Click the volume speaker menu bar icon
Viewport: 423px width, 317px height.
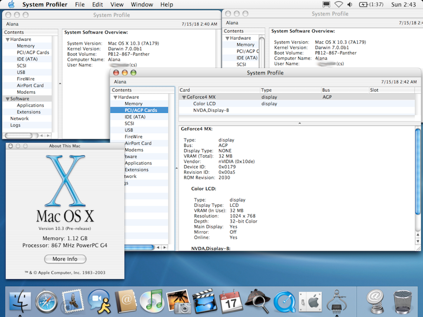pyautogui.click(x=350, y=4)
